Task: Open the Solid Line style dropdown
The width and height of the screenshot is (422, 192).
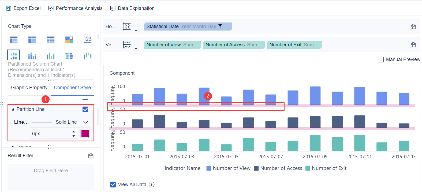Action: click(x=85, y=122)
